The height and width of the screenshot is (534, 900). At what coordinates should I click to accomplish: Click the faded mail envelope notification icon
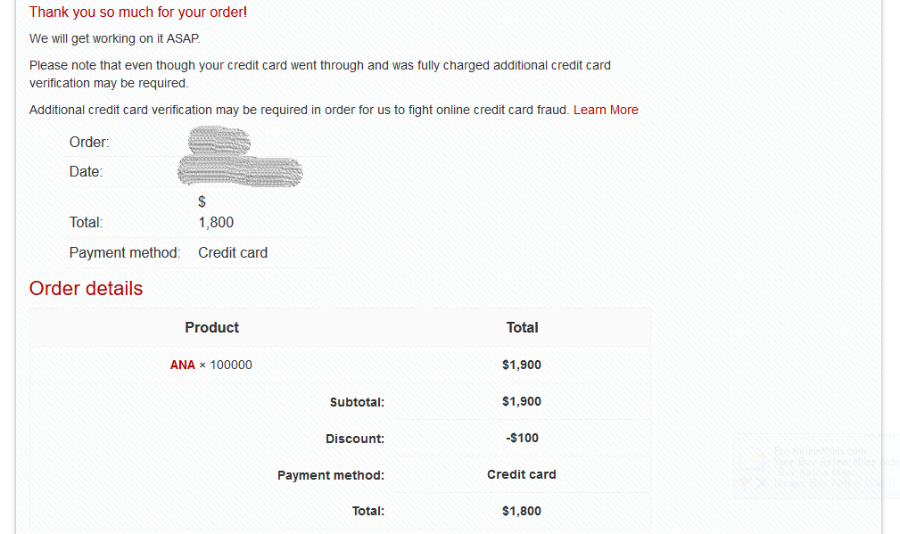point(751,458)
